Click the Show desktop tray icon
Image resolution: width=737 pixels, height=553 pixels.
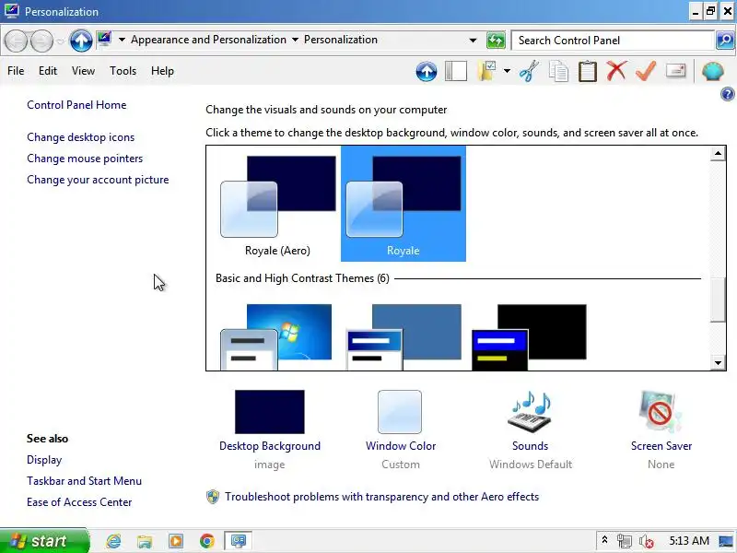click(x=726, y=541)
